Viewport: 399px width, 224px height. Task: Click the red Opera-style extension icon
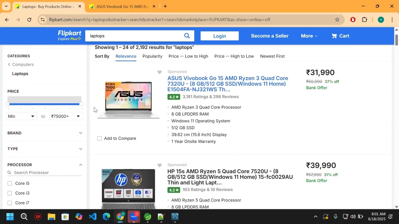click(x=353, y=20)
